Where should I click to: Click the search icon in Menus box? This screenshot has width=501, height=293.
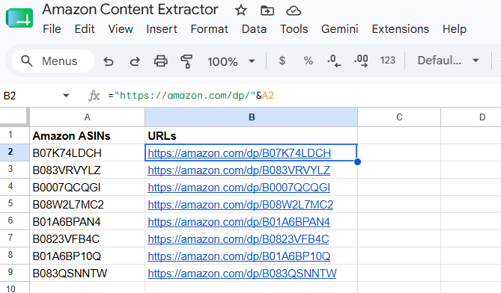(26, 61)
